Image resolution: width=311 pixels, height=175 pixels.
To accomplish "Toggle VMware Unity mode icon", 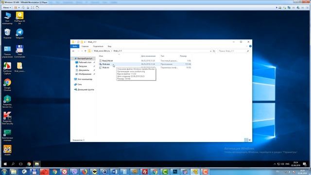I will [x=37, y=8].
